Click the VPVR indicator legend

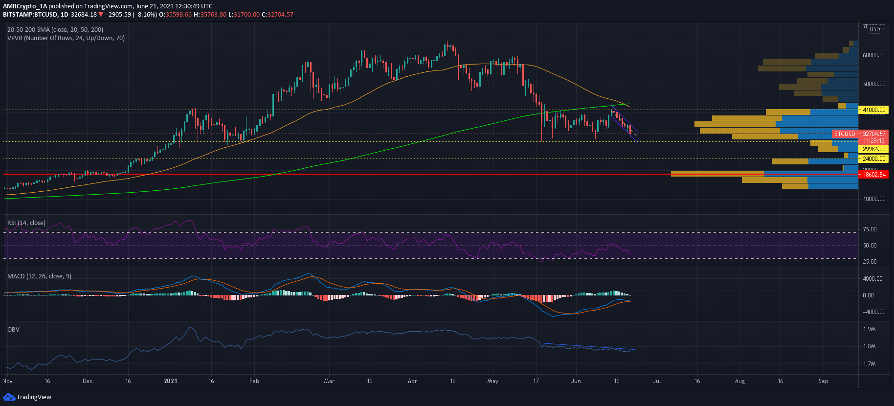pyautogui.click(x=66, y=38)
